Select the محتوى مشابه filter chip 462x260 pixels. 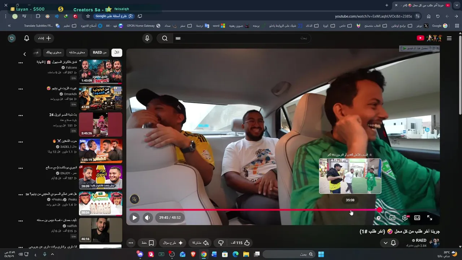click(x=77, y=53)
